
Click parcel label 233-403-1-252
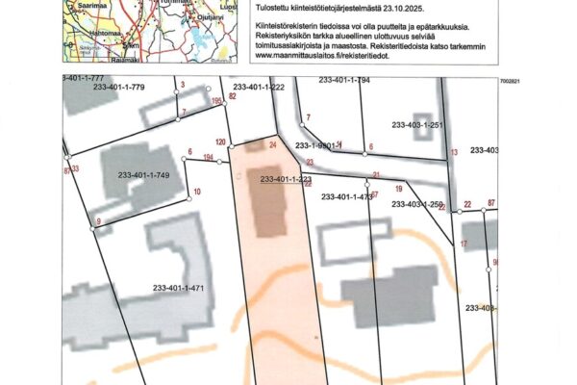pyautogui.click(x=417, y=205)
